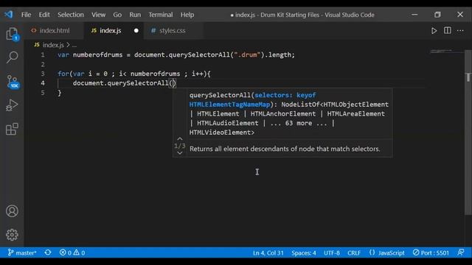Open the Selection menu

[x=71, y=15]
